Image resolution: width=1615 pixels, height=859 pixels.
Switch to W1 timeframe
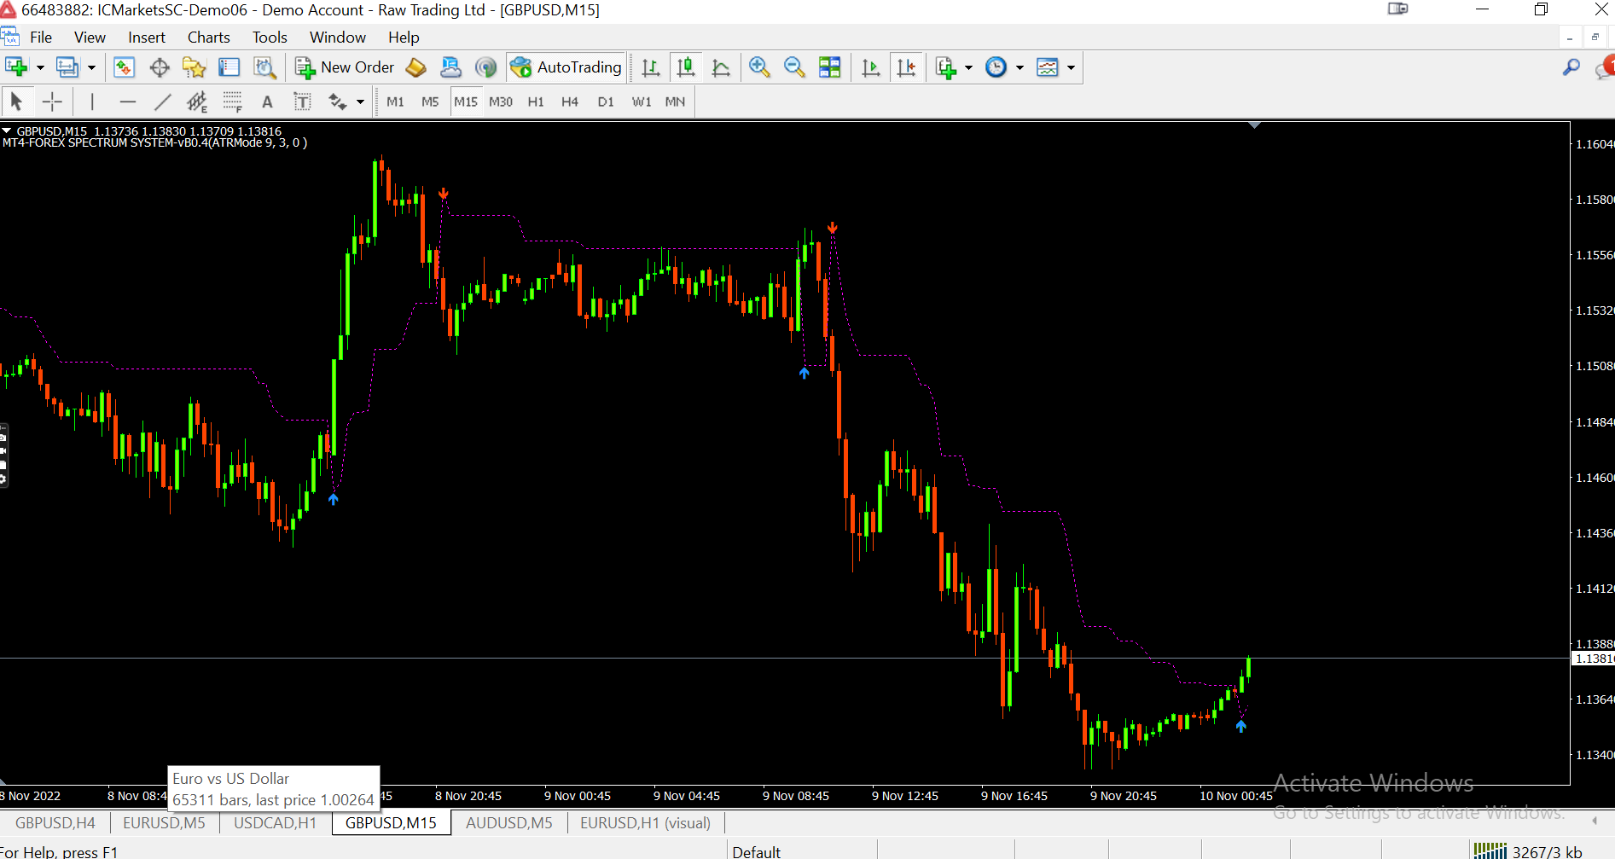642,102
